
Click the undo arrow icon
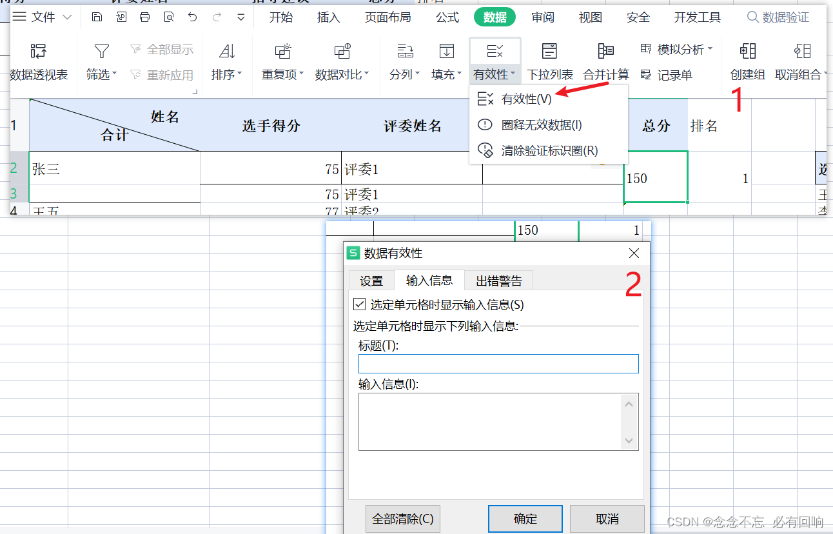(x=192, y=17)
